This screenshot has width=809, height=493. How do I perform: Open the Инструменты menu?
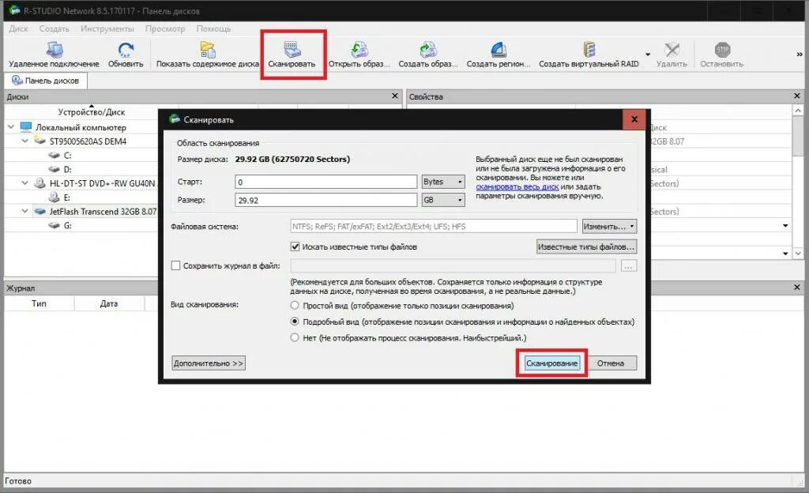(x=107, y=28)
